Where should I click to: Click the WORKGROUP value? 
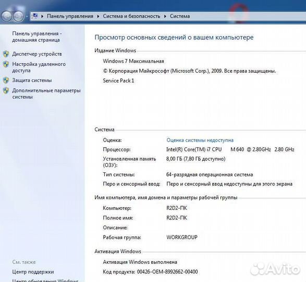click(x=182, y=237)
